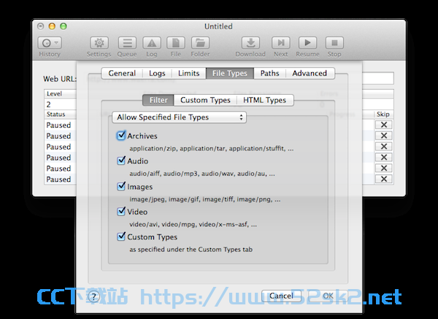This screenshot has height=319, width=438.
Task: Click the yellow minimize window button
Action: click(x=52, y=26)
